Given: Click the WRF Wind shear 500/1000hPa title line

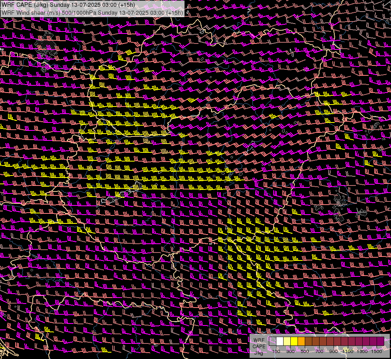Looking at the screenshot, I should click(x=92, y=13).
